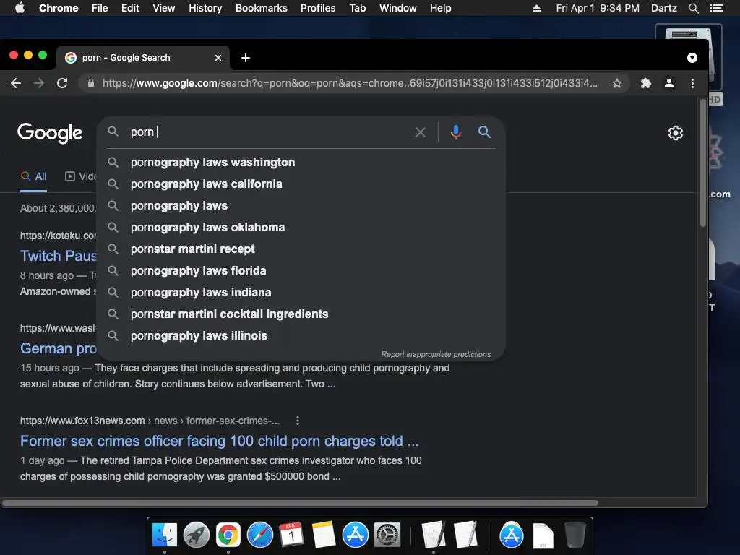Click Chrome icon in the dock
740x555 pixels.
click(228, 535)
